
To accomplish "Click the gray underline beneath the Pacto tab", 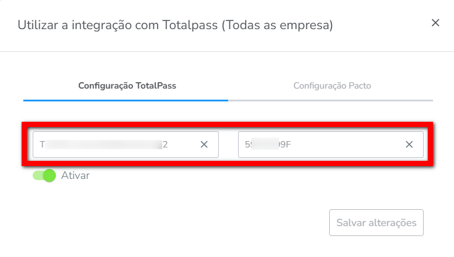I will point(331,100).
